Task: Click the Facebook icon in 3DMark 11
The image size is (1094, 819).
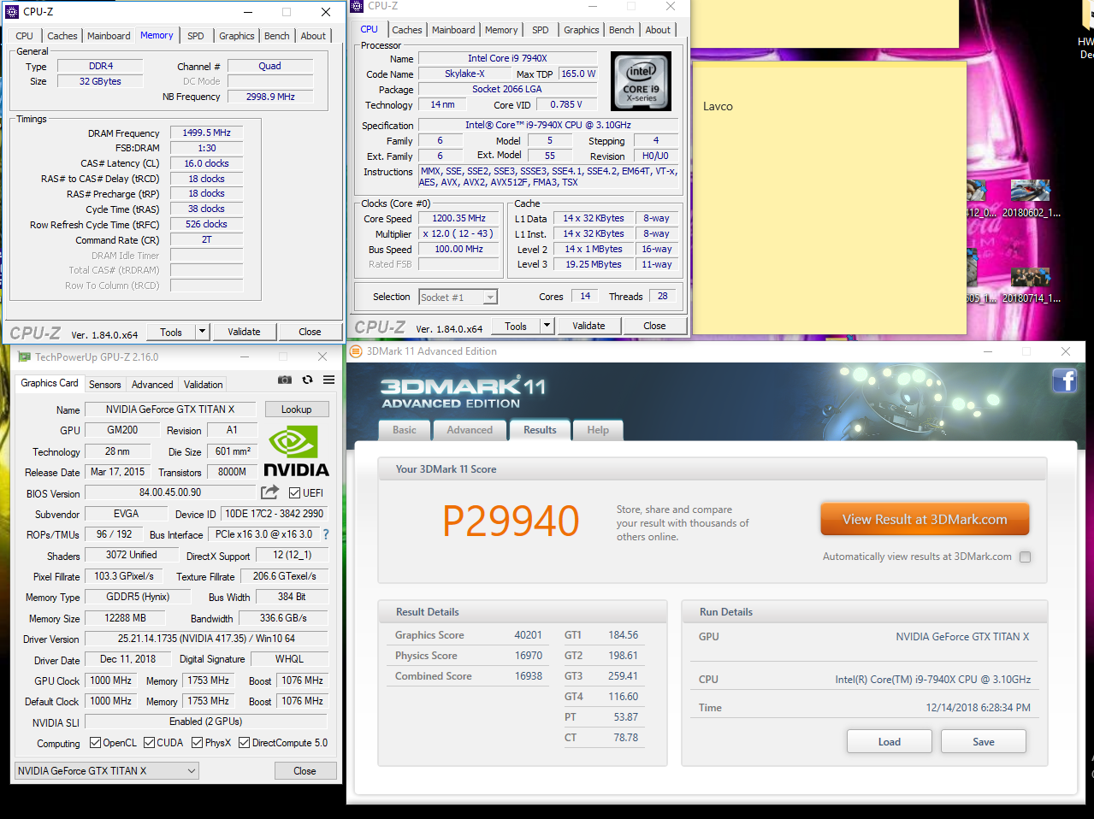Action: coord(1065,380)
